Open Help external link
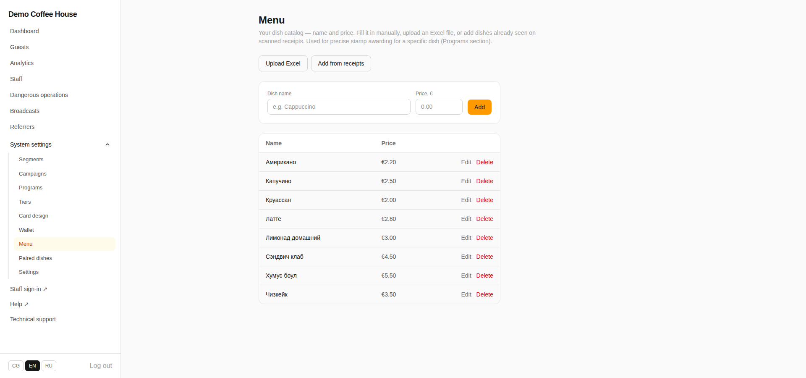Image resolution: width=806 pixels, height=378 pixels. 19,304
